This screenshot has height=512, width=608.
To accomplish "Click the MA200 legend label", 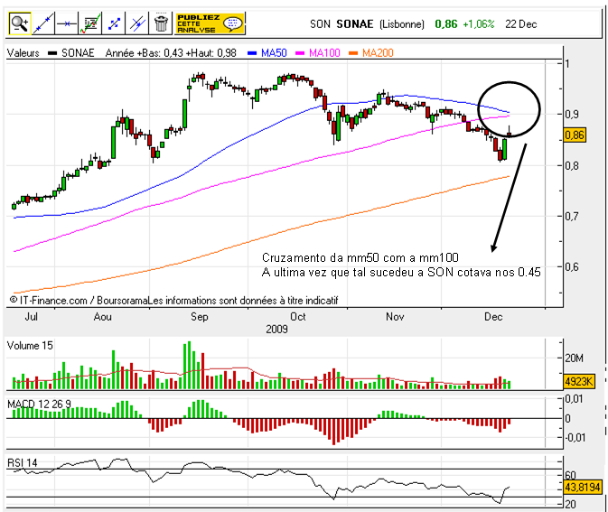I will click(x=378, y=53).
